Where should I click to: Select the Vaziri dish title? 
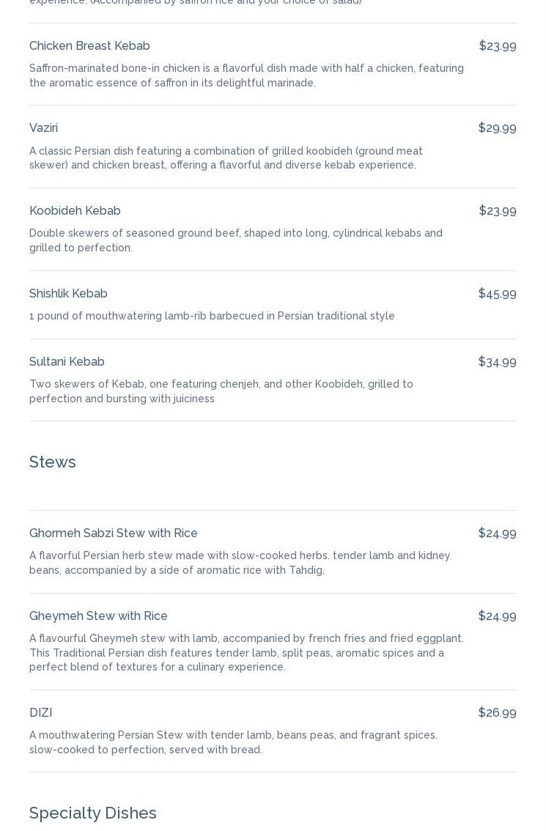43,128
